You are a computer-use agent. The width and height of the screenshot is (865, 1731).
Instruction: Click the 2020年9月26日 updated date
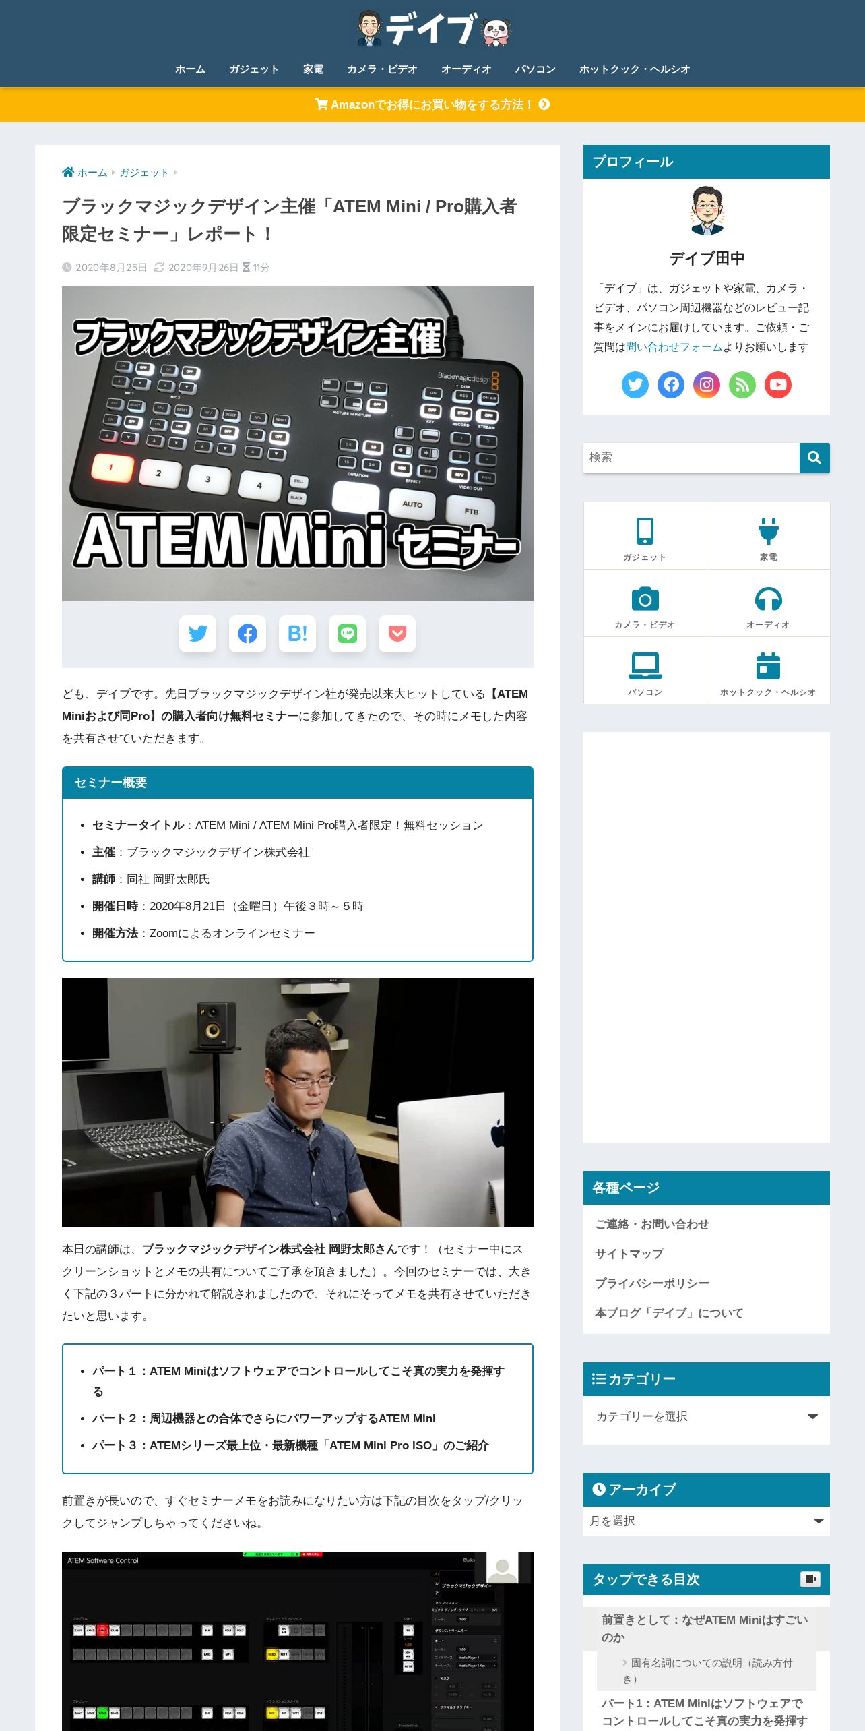[203, 268]
